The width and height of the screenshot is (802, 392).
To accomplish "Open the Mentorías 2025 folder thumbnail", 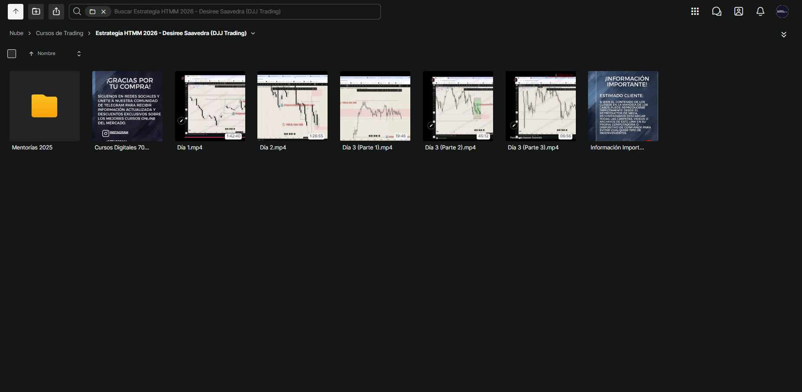I will point(45,106).
